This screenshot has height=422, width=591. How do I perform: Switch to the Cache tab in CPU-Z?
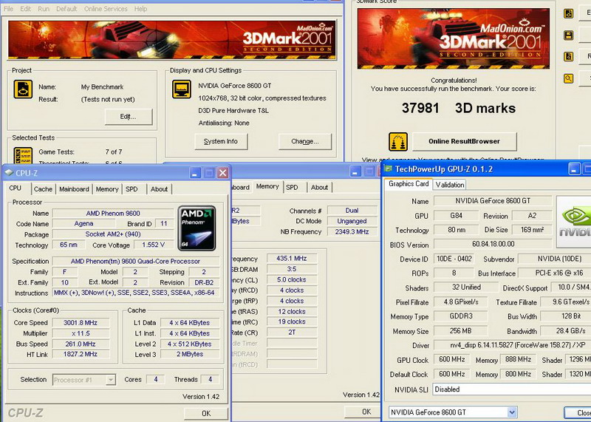[43, 189]
